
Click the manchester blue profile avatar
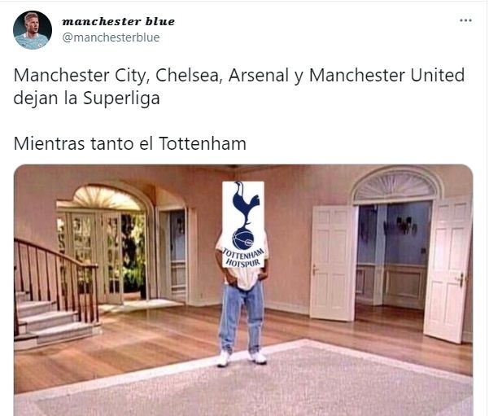[33, 30]
